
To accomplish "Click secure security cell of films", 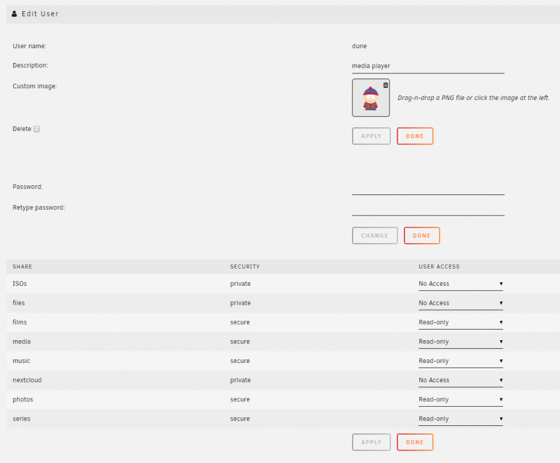I will click(240, 322).
